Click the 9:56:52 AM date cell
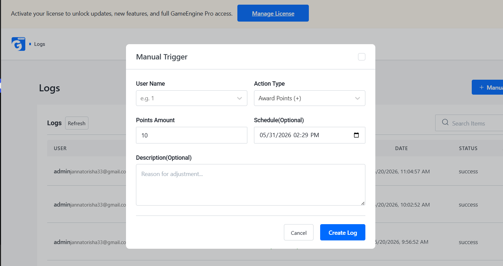Viewport: 503px width, 266px height. [401, 242]
